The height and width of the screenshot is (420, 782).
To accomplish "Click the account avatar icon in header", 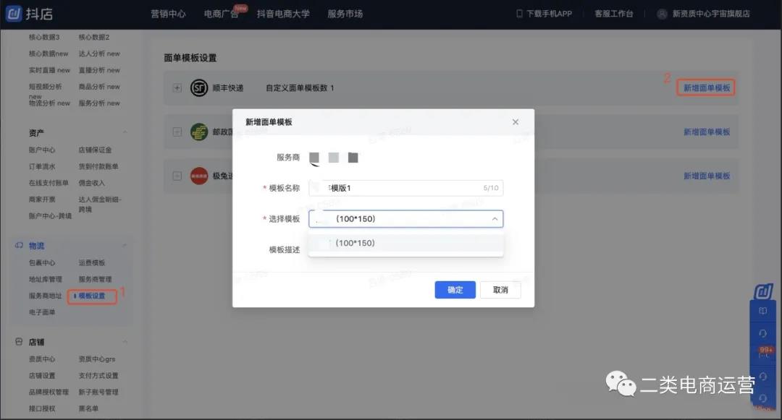I will click(x=662, y=14).
